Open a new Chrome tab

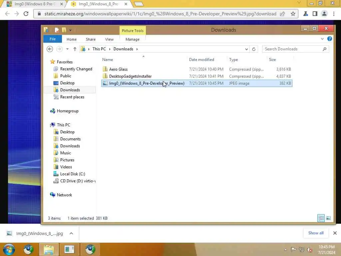(x=139, y=4)
